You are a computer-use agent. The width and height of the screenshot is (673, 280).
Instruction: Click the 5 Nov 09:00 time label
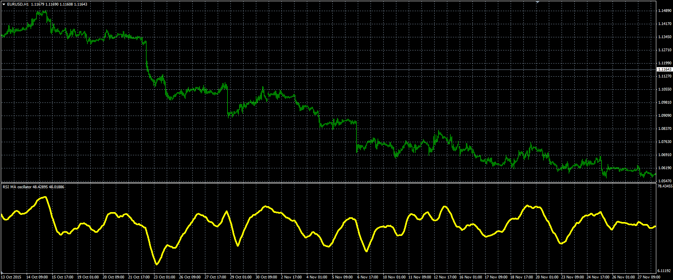pos(342,277)
